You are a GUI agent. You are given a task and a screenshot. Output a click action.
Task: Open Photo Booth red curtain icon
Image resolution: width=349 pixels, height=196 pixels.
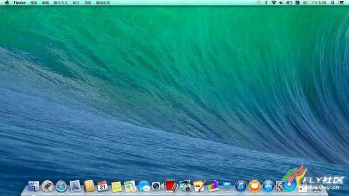tap(171, 186)
